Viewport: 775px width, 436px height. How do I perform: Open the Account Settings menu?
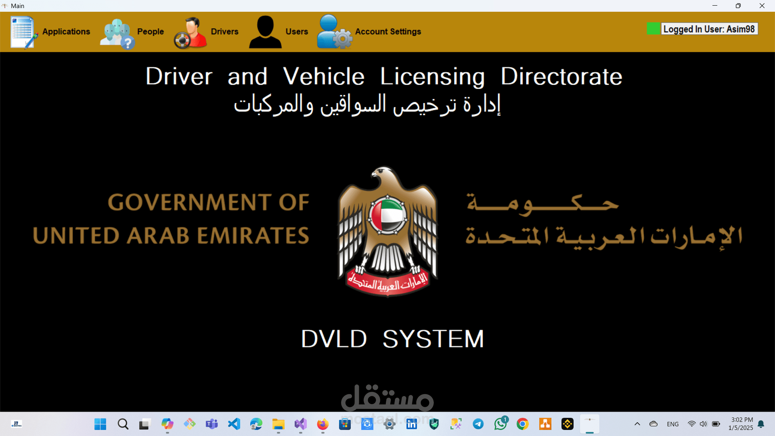369,32
